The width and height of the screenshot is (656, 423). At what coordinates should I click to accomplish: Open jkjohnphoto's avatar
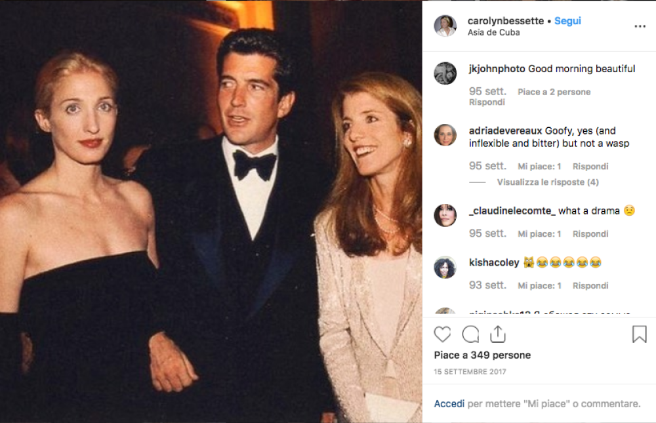click(445, 73)
